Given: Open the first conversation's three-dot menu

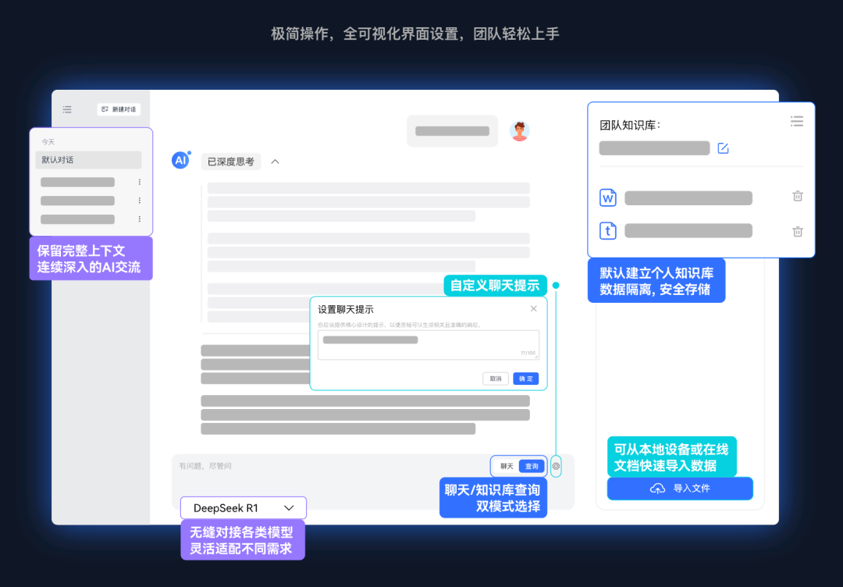Looking at the screenshot, I should tap(138, 181).
